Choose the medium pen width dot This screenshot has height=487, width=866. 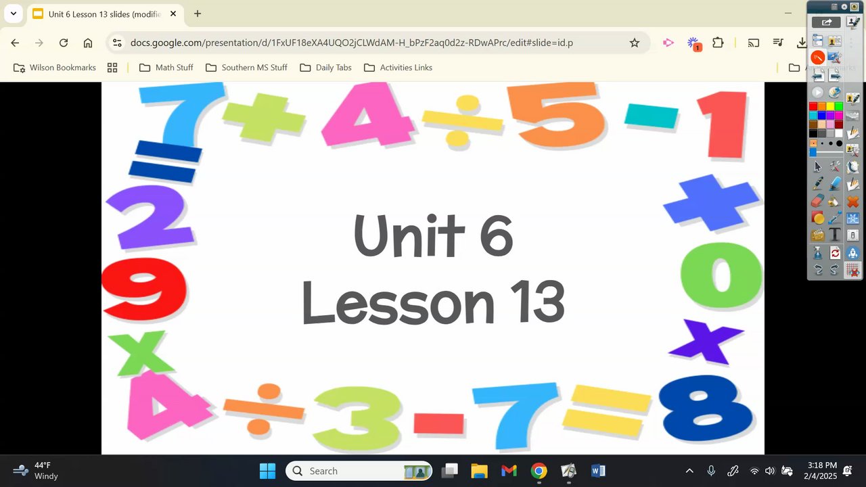coord(831,143)
